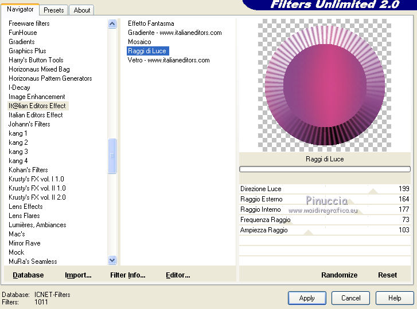The height and width of the screenshot is (309, 417).
Task: Choose Mosaico filter
Action: [x=139, y=42]
